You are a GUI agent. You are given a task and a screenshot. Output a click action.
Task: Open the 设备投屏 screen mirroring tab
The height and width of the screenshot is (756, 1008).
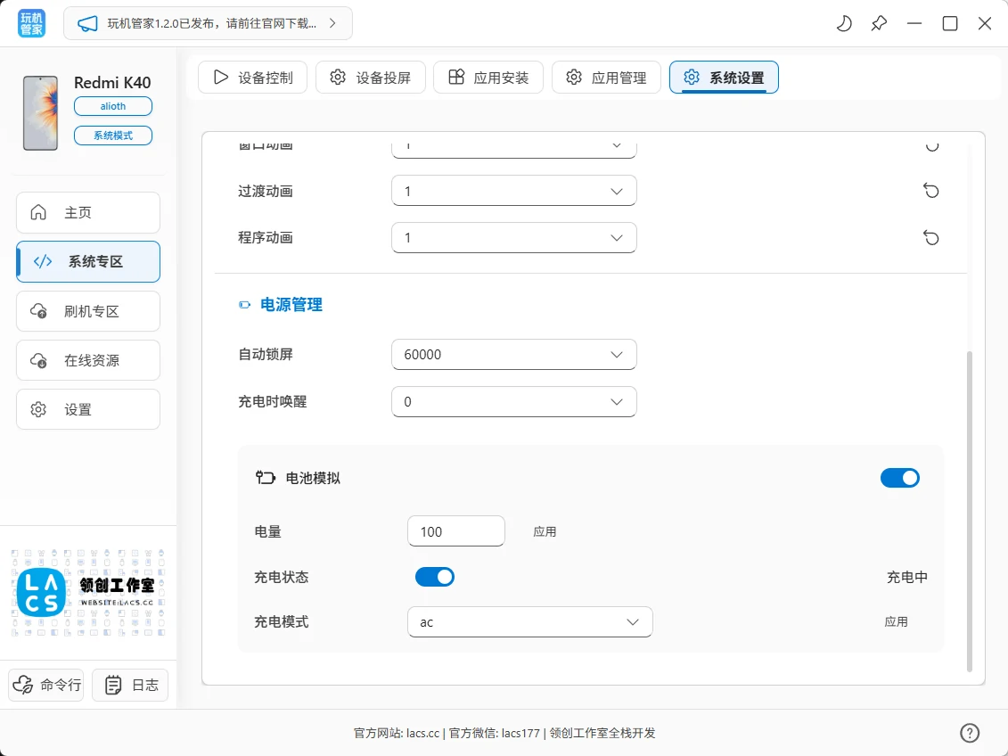tap(371, 77)
